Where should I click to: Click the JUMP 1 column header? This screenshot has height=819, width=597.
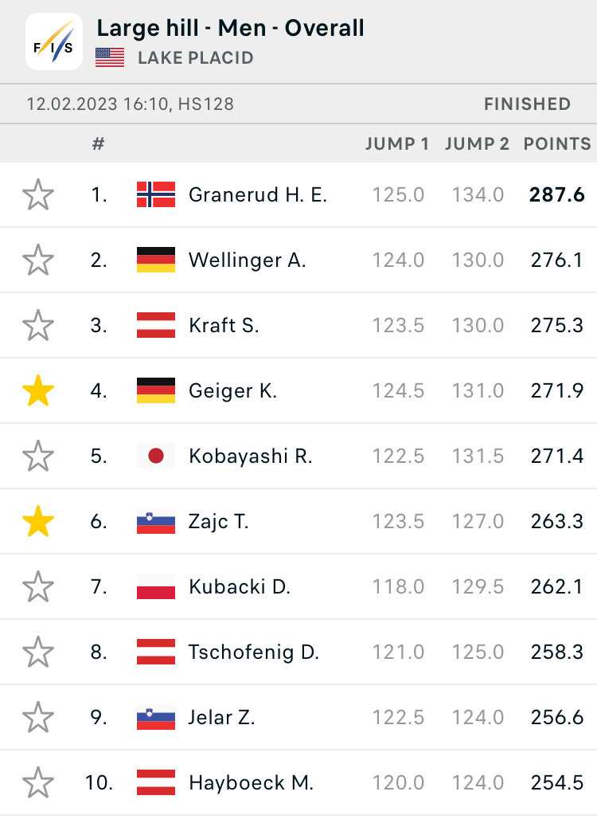[x=397, y=144]
